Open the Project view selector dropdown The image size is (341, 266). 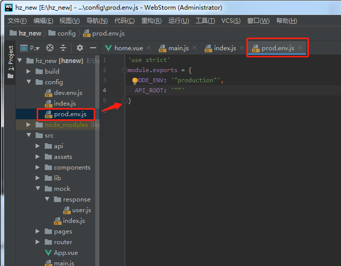click(x=30, y=48)
